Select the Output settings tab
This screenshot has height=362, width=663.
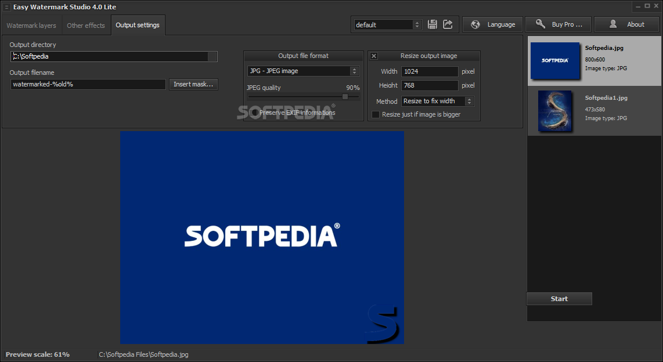coord(138,25)
